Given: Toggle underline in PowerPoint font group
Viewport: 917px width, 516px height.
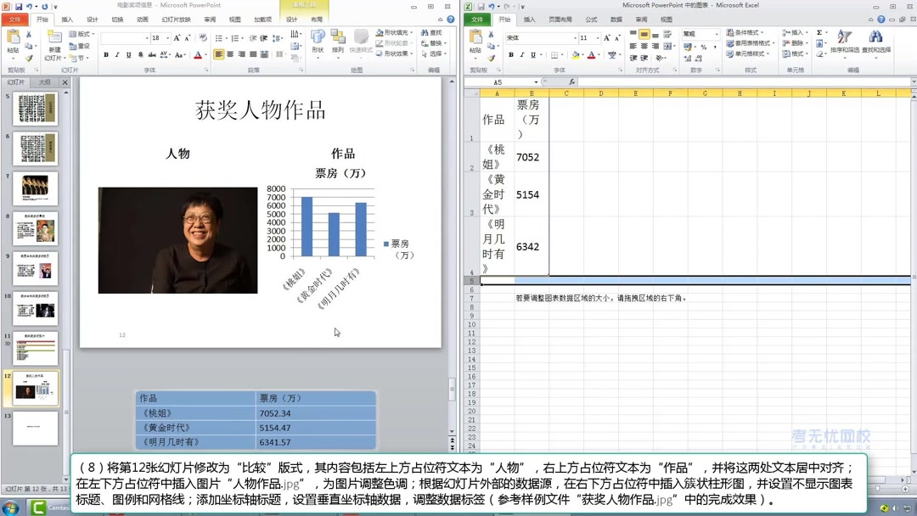Looking at the screenshot, I should coord(127,54).
